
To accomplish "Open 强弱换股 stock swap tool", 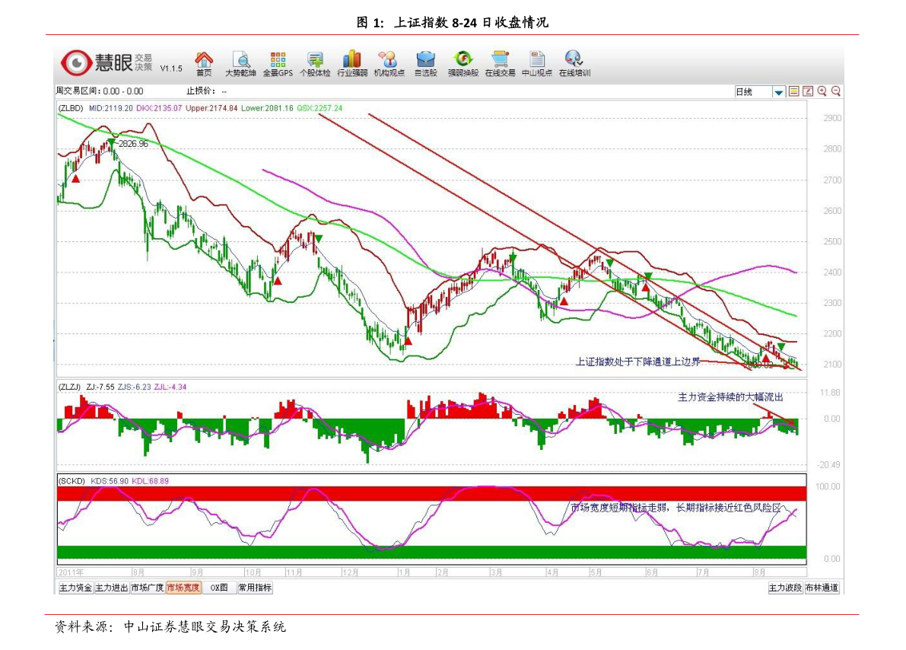I will tap(463, 64).
